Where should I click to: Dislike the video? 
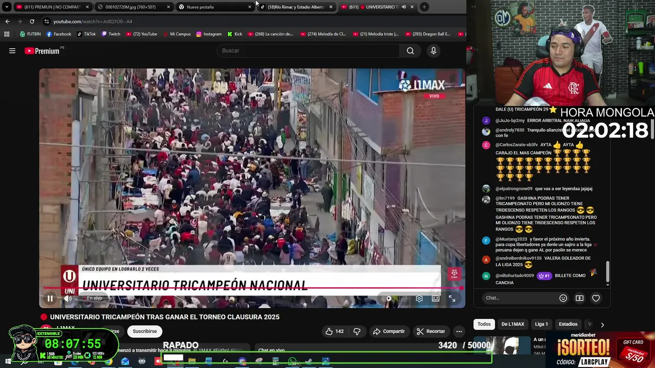[357, 331]
